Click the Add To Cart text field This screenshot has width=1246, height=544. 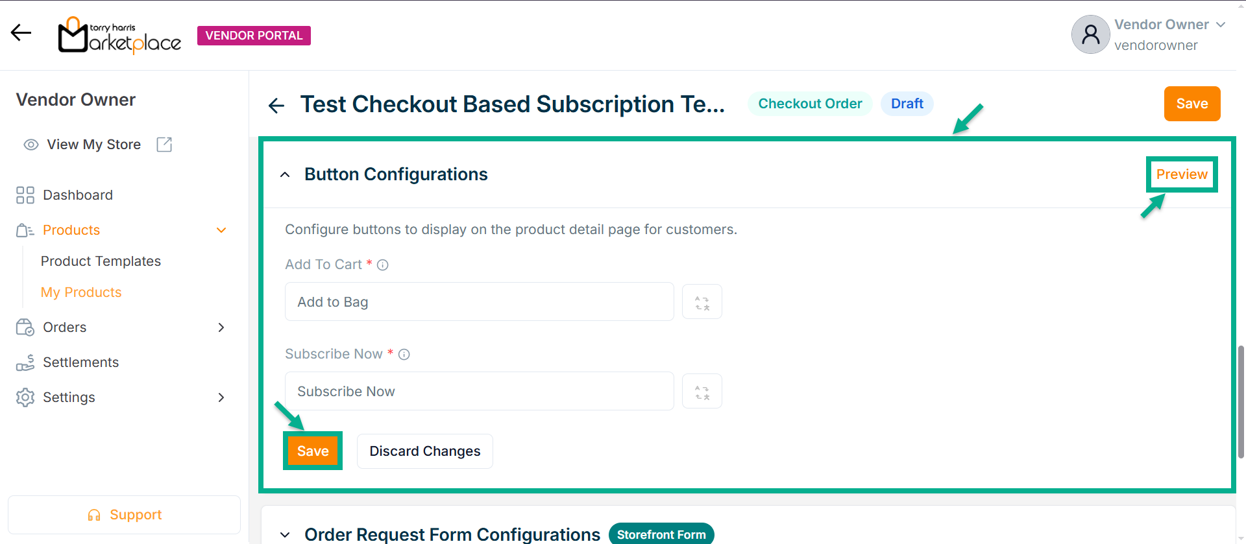point(479,302)
